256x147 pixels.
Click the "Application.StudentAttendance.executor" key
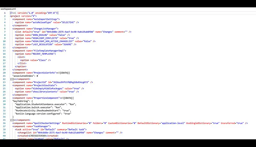tap(41, 104)
